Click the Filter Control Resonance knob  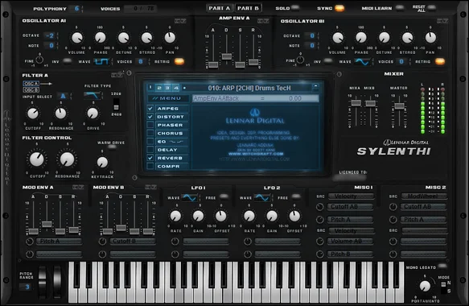pyautogui.click(x=67, y=159)
